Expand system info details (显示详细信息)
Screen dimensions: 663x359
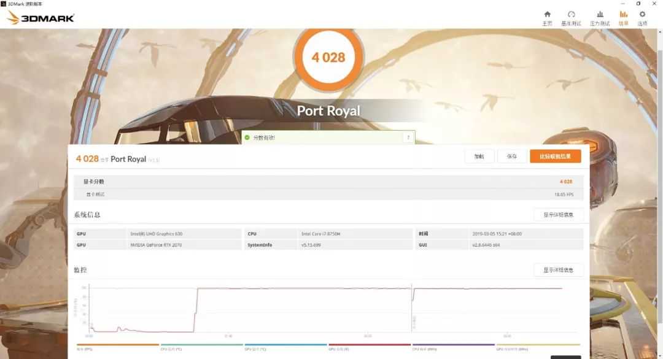(558, 215)
